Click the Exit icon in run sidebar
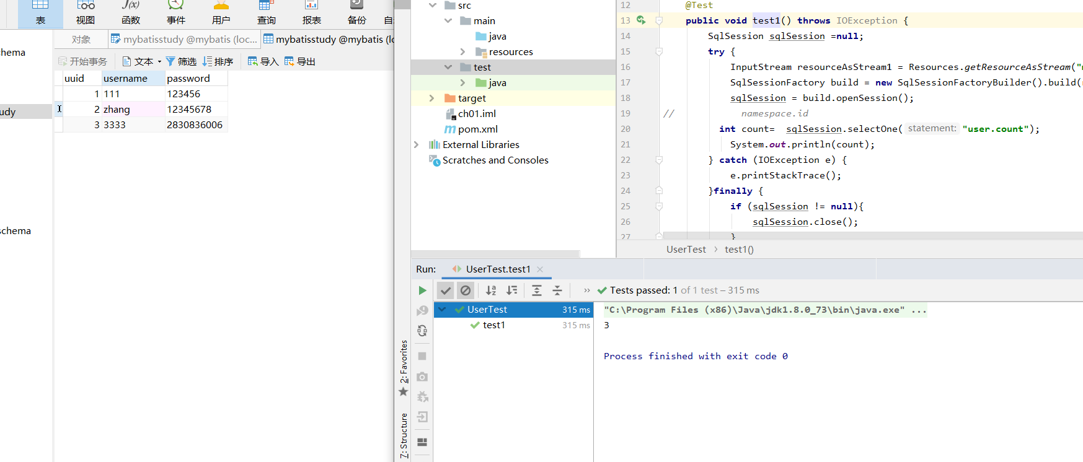The width and height of the screenshot is (1083, 462). tap(422, 417)
